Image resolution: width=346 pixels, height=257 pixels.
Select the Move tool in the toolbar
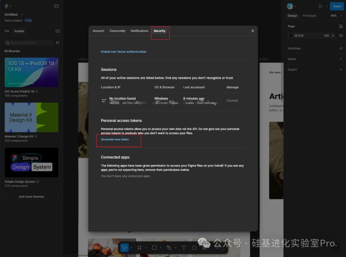124,248
